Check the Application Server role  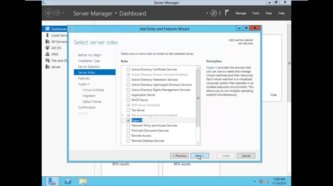click(x=128, y=95)
